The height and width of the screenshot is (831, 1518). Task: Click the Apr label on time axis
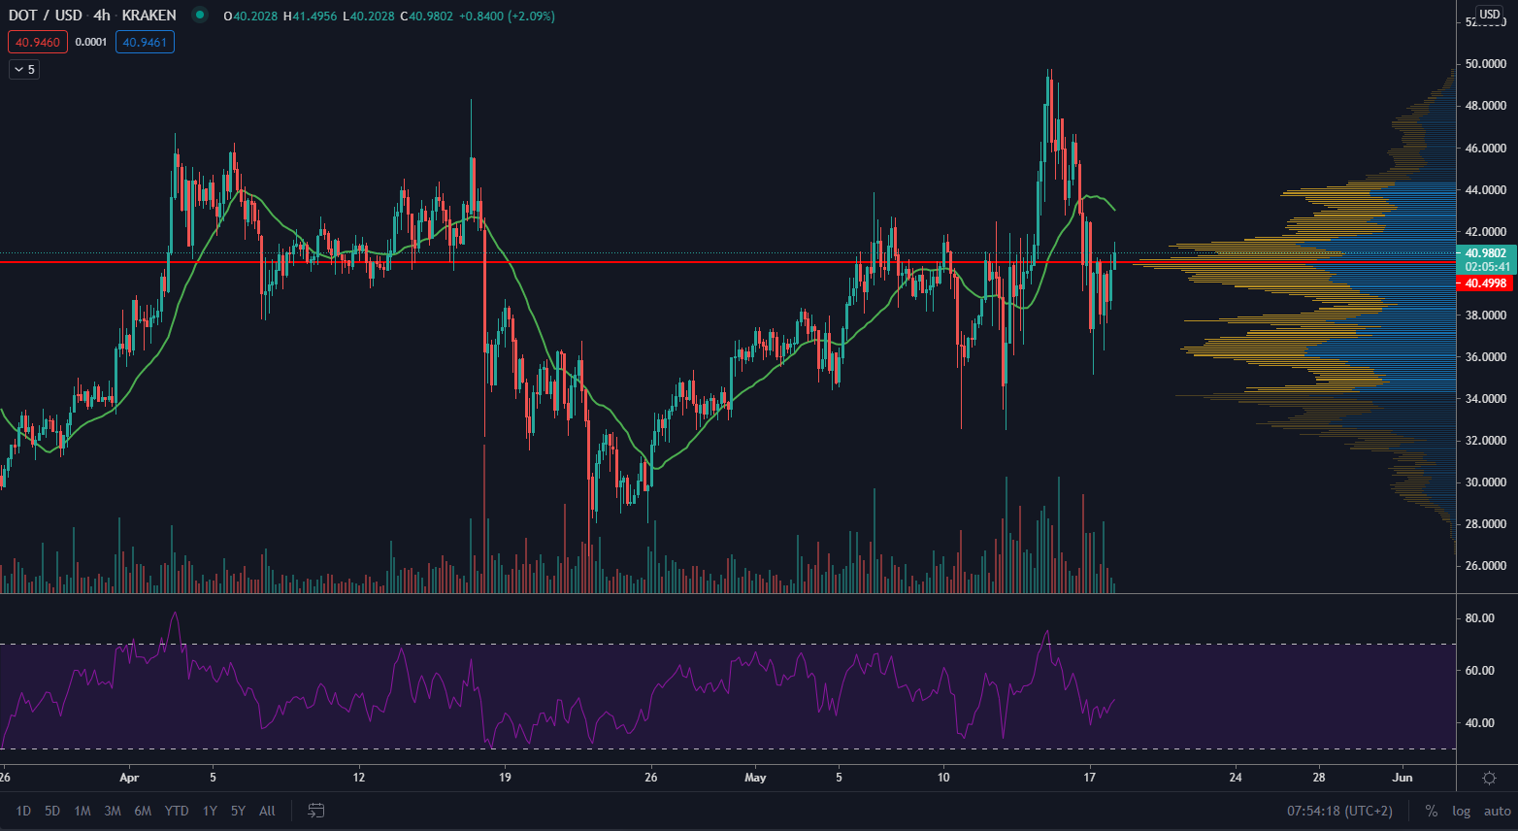[x=129, y=778]
